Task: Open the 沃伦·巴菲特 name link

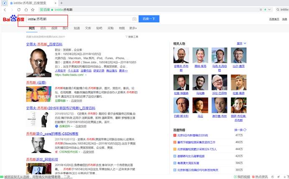Action: [220, 93]
